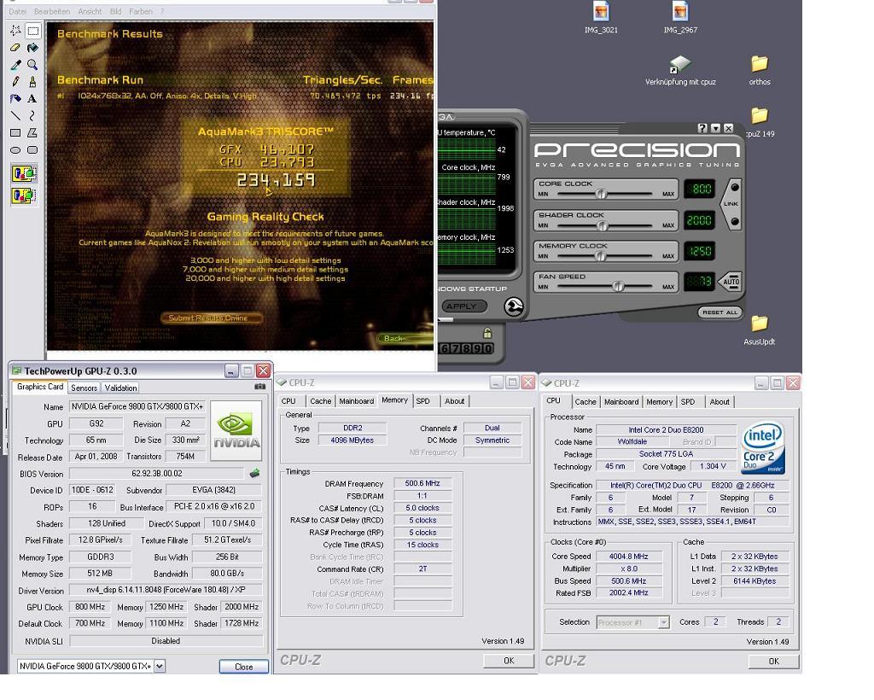This screenshot has width=874, height=700.
Task: Click the GPU-Z Name field showing GeForce 9800 GTX
Action: pos(137,407)
